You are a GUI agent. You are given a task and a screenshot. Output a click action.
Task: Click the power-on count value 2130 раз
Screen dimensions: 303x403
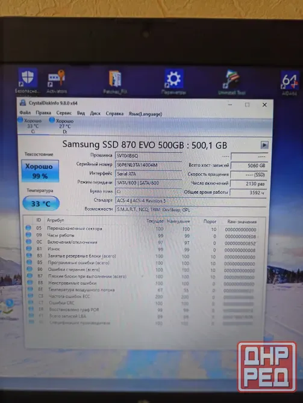(x=249, y=183)
